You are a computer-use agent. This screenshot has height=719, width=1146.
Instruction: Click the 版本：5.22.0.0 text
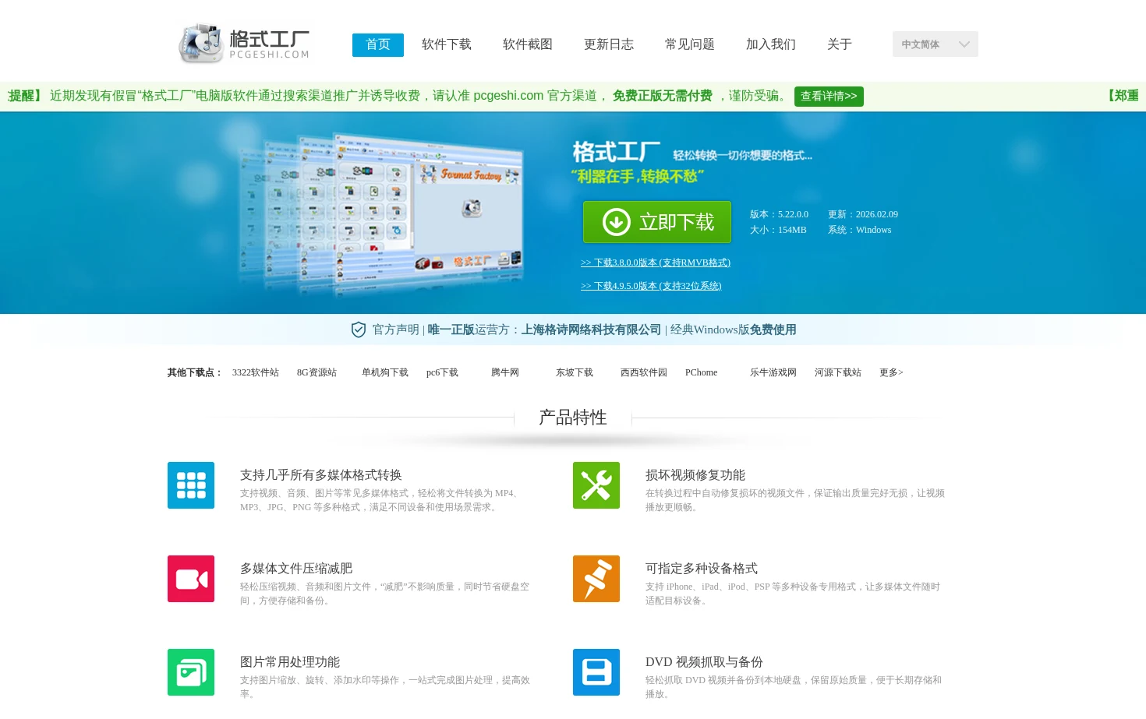[779, 214]
